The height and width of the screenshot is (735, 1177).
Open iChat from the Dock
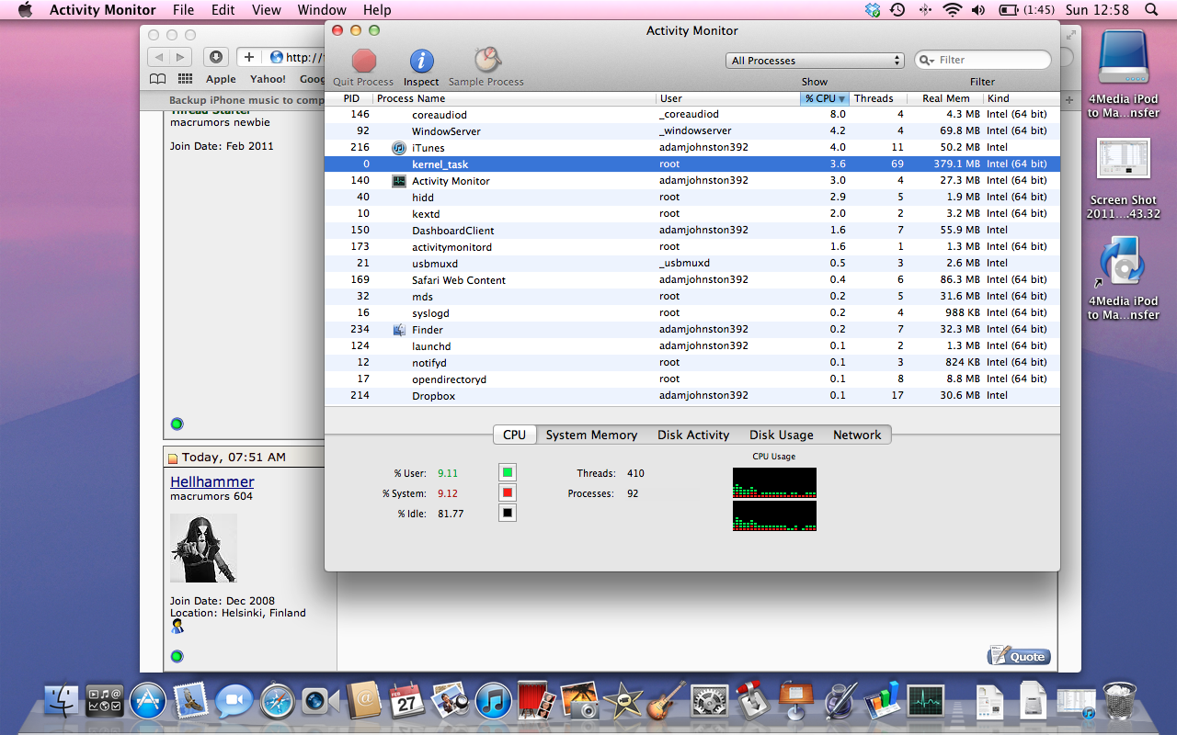pos(234,701)
